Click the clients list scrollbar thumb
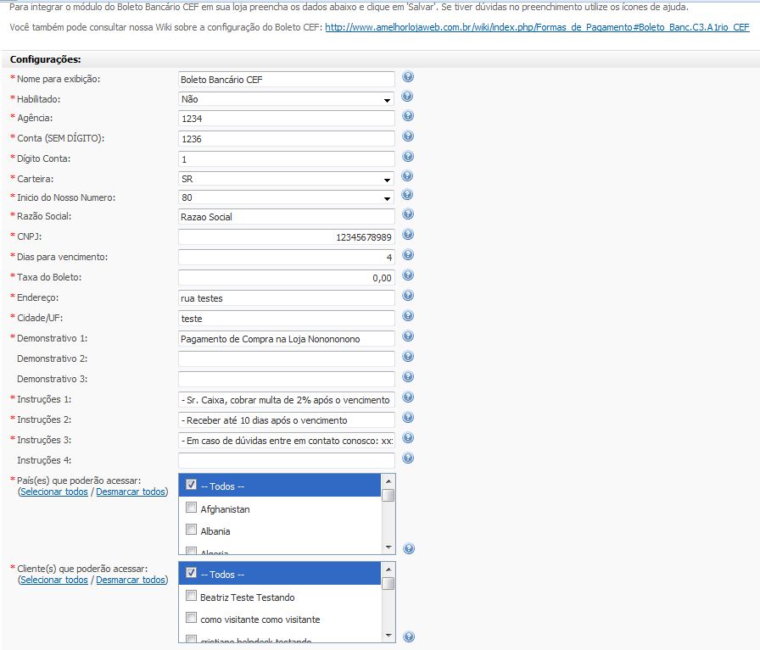Viewport: 760px width, 650px height. pyautogui.click(x=388, y=584)
